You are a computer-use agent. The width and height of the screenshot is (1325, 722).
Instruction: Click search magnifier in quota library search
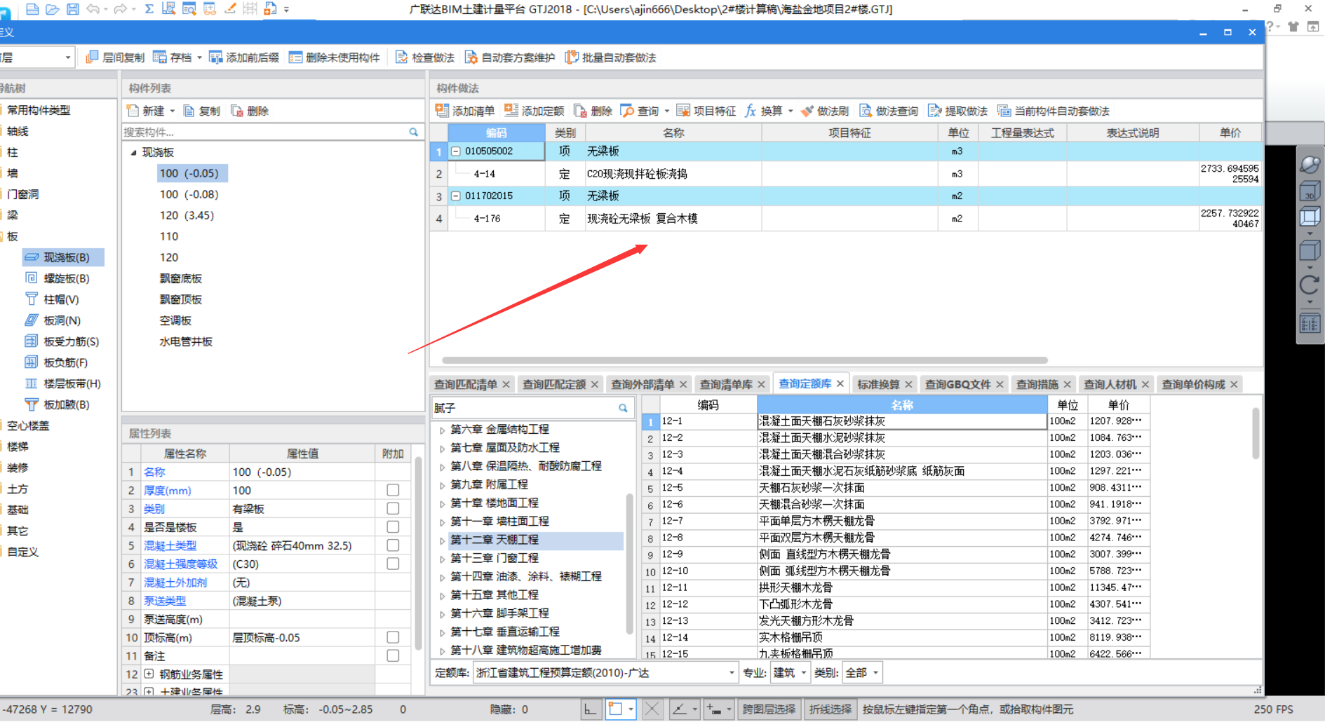623,407
